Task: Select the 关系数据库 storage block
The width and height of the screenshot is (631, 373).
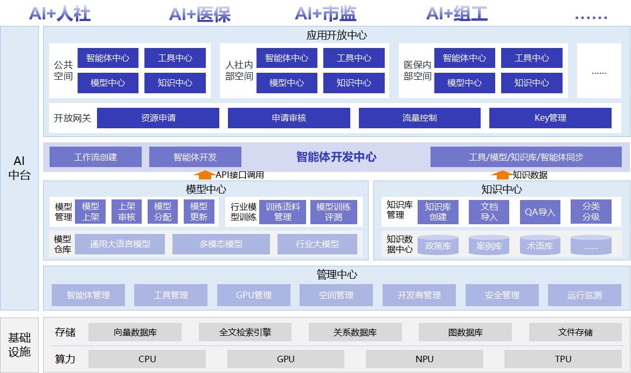Action: (x=355, y=333)
